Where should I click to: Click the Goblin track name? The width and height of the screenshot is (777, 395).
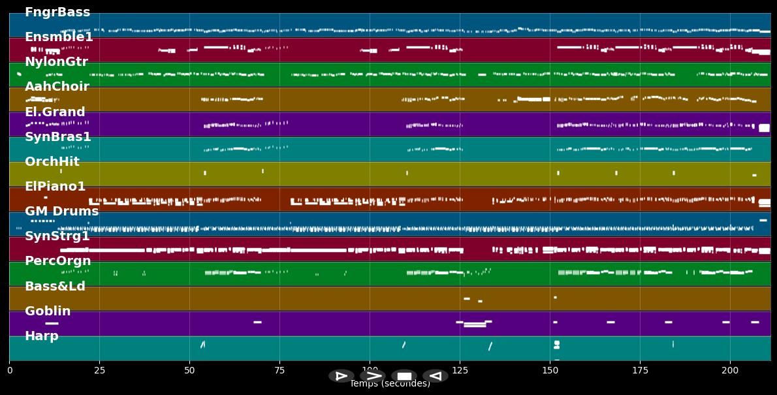point(48,311)
